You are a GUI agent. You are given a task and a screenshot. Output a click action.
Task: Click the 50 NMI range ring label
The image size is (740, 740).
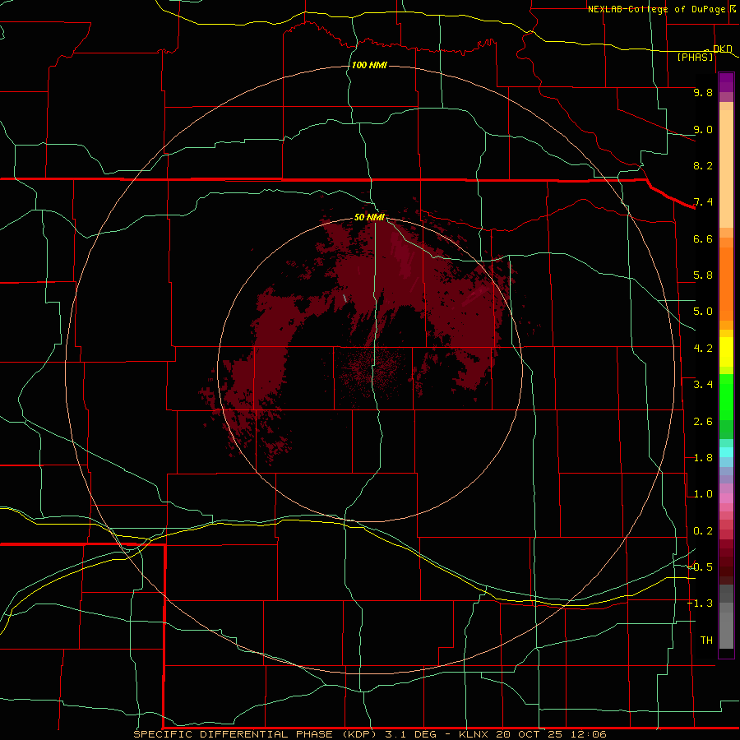(369, 217)
